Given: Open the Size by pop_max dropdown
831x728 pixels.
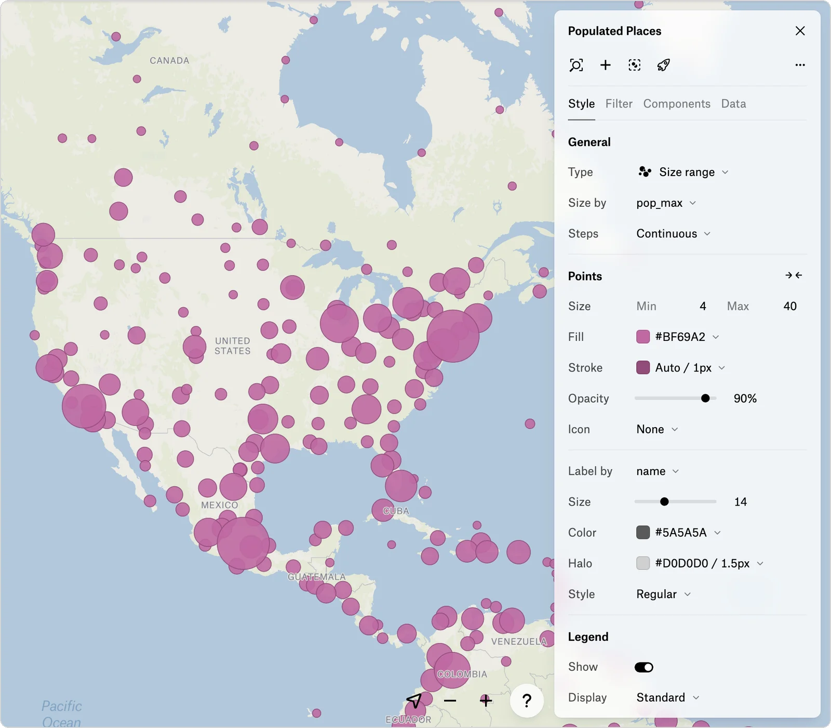Looking at the screenshot, I should click(666, 203).
